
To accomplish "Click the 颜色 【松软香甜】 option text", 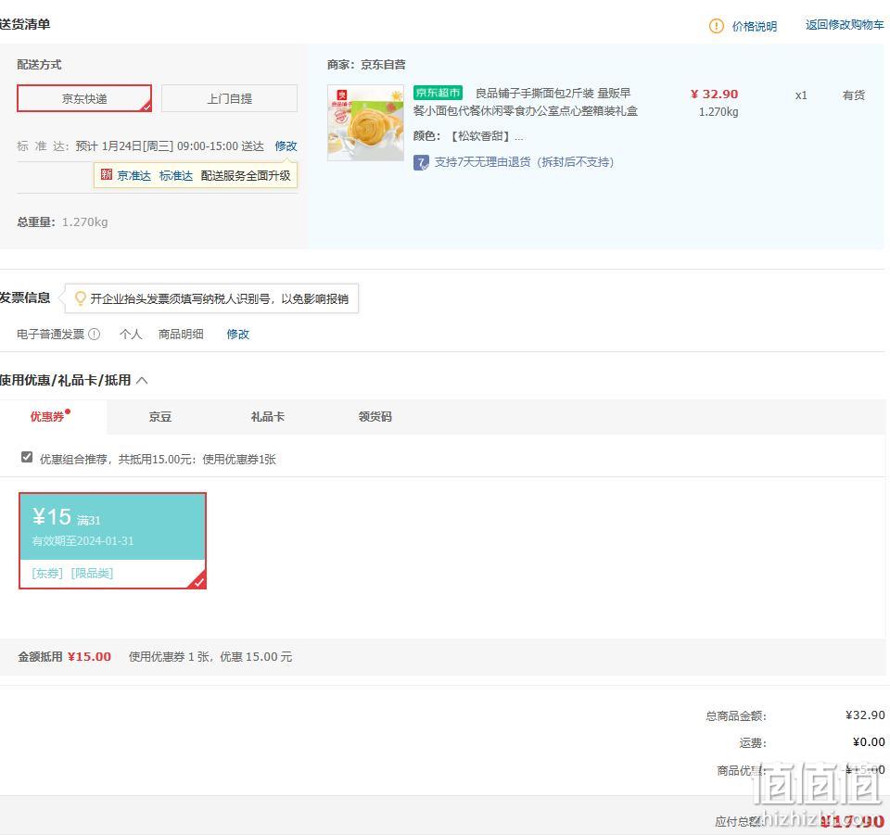I will [x=468, y=136].
